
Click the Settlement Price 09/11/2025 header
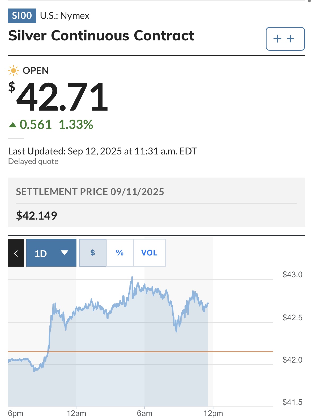tap(90, 192)
